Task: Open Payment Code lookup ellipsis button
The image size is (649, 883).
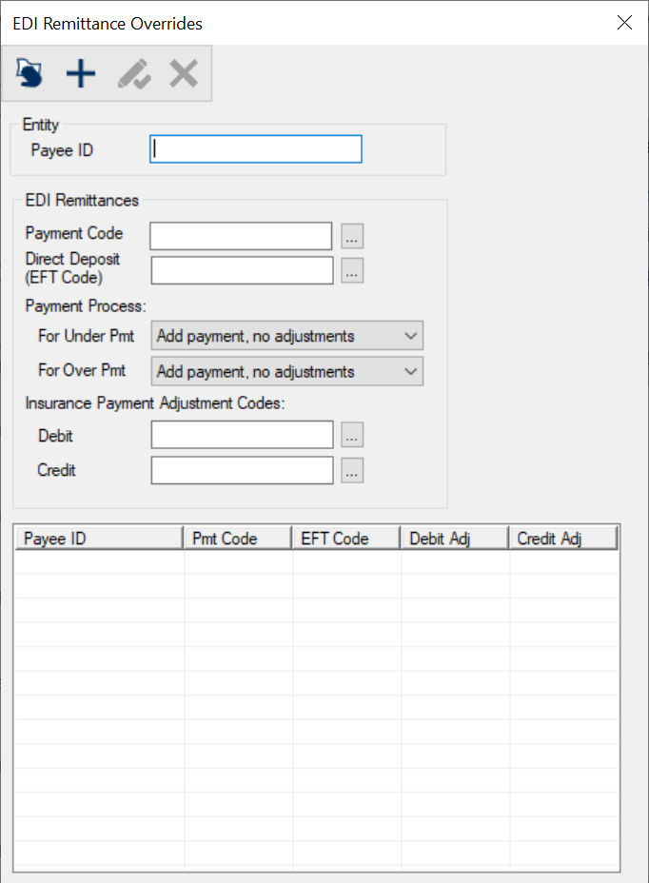Action: point(352,236)
